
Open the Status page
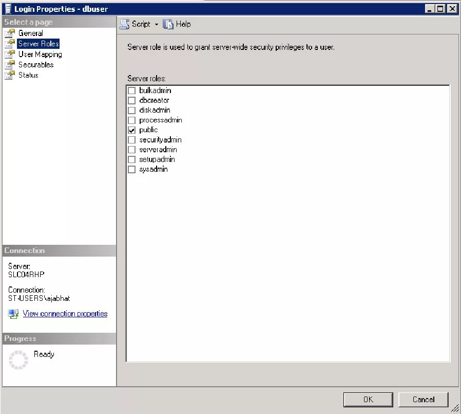28,75
